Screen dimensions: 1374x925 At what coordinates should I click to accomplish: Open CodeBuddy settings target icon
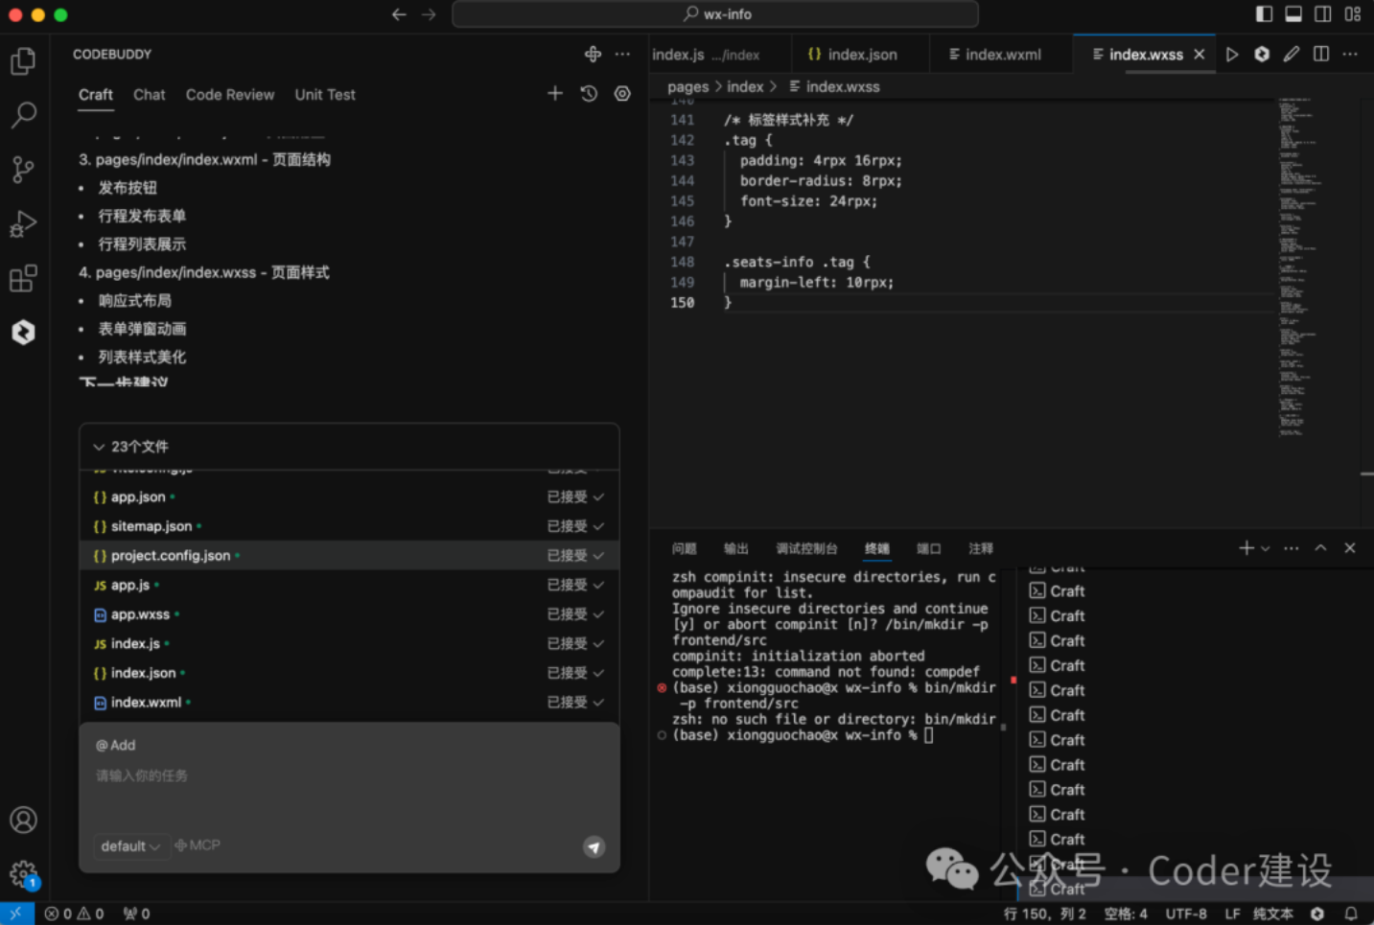622,93
